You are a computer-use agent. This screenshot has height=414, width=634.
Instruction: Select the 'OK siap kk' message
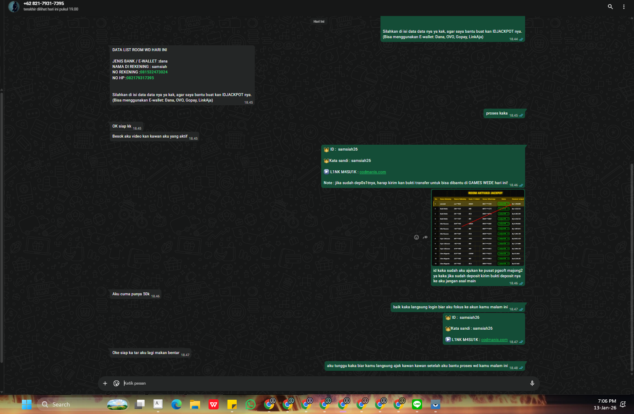[127, 126]
